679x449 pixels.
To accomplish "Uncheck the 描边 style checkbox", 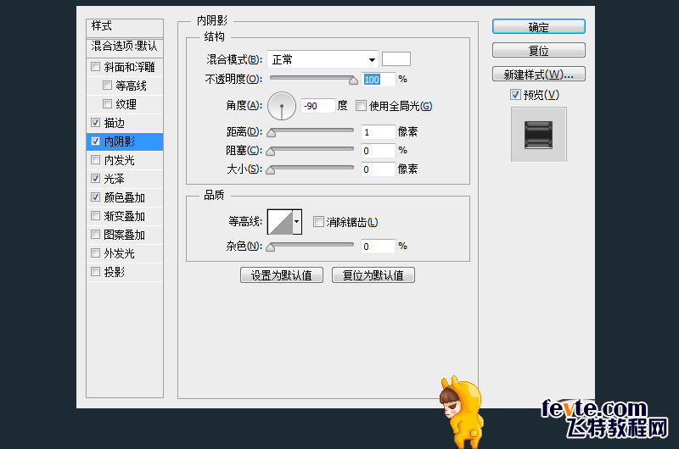I will (95, 123).
